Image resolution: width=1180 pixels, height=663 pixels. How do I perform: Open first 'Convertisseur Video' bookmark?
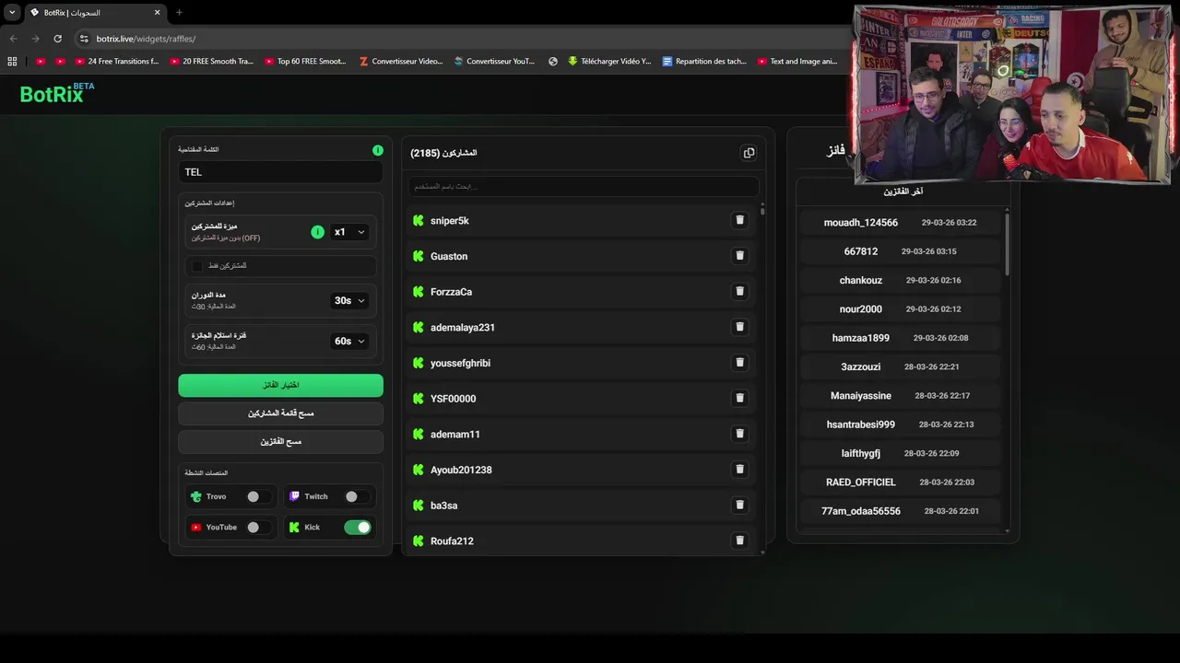(400, 62)
